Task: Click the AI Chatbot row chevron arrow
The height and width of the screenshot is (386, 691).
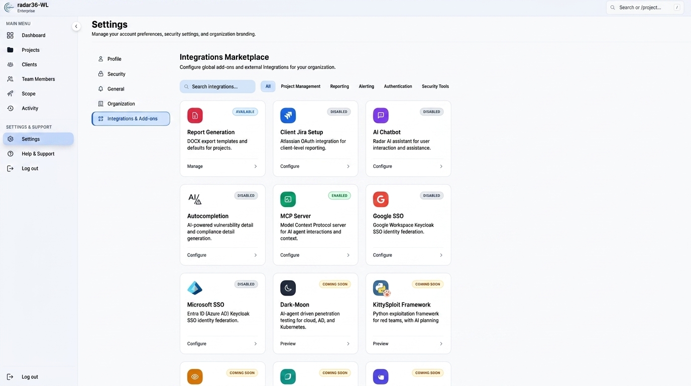Action: coord(441,166)
